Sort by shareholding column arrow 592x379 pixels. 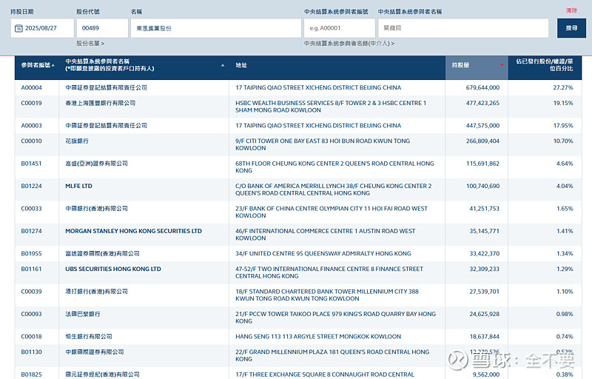pos(502,65)
